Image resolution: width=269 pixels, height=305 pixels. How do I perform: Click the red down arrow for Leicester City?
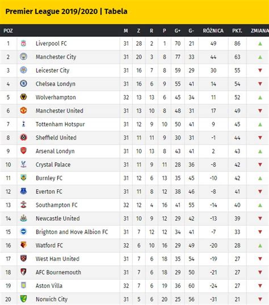click(260, 70)
